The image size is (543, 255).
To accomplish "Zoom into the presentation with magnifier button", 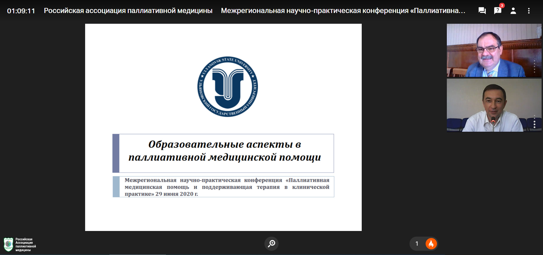I will tap(271, 243).
